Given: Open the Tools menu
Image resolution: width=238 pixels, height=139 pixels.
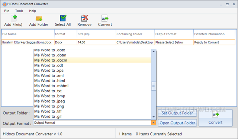Looking at the screenshot, I should (x=19, y=11).
